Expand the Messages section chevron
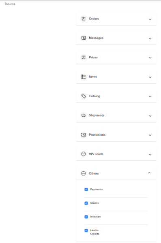The width and height of the screenshot is (161, 243). tap(150, 38)
